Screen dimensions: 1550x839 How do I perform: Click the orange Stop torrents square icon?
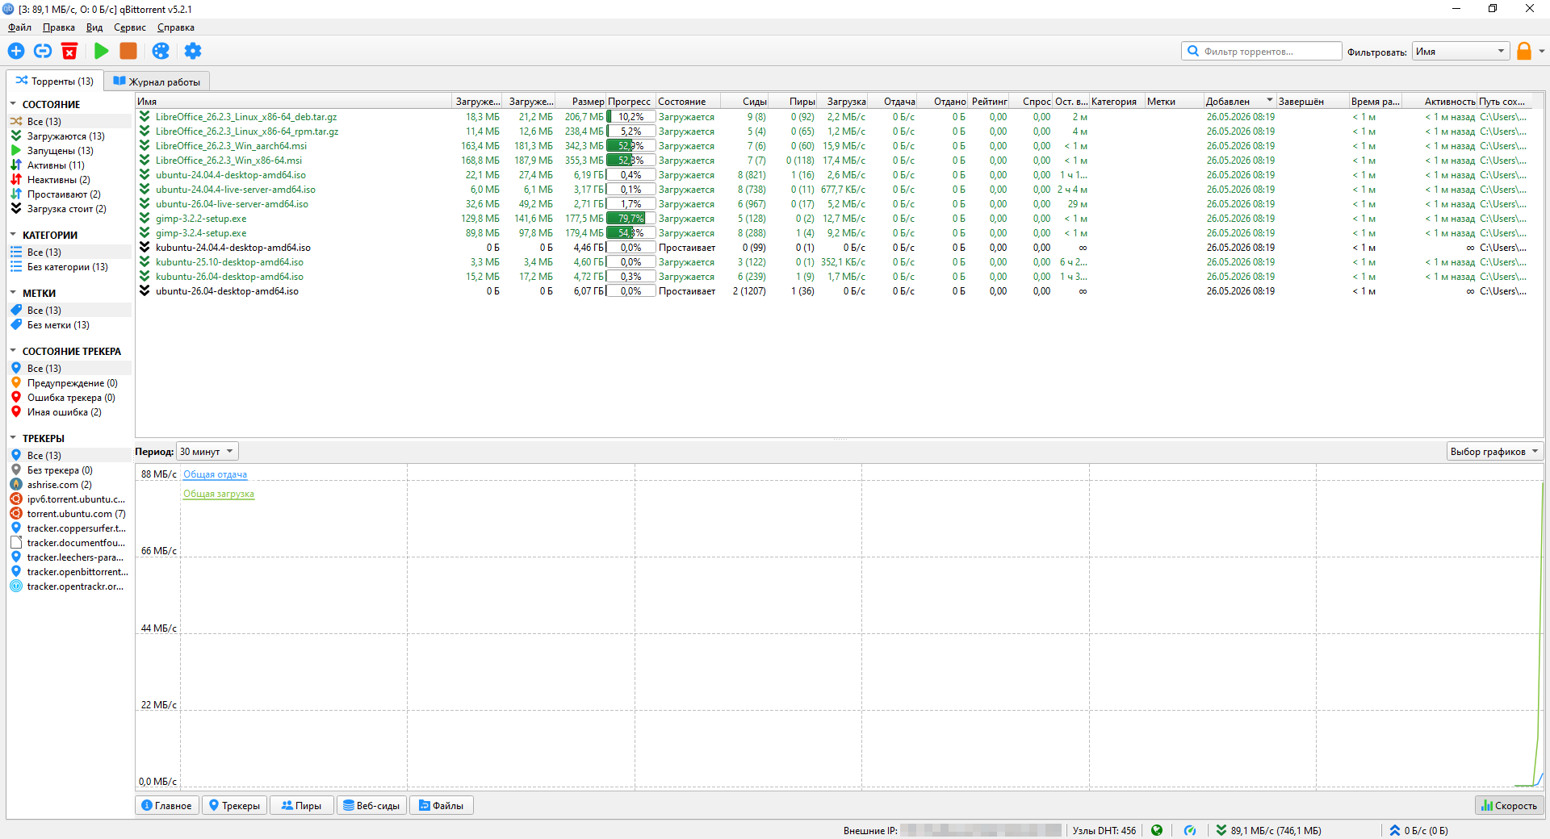pos(128,51)
